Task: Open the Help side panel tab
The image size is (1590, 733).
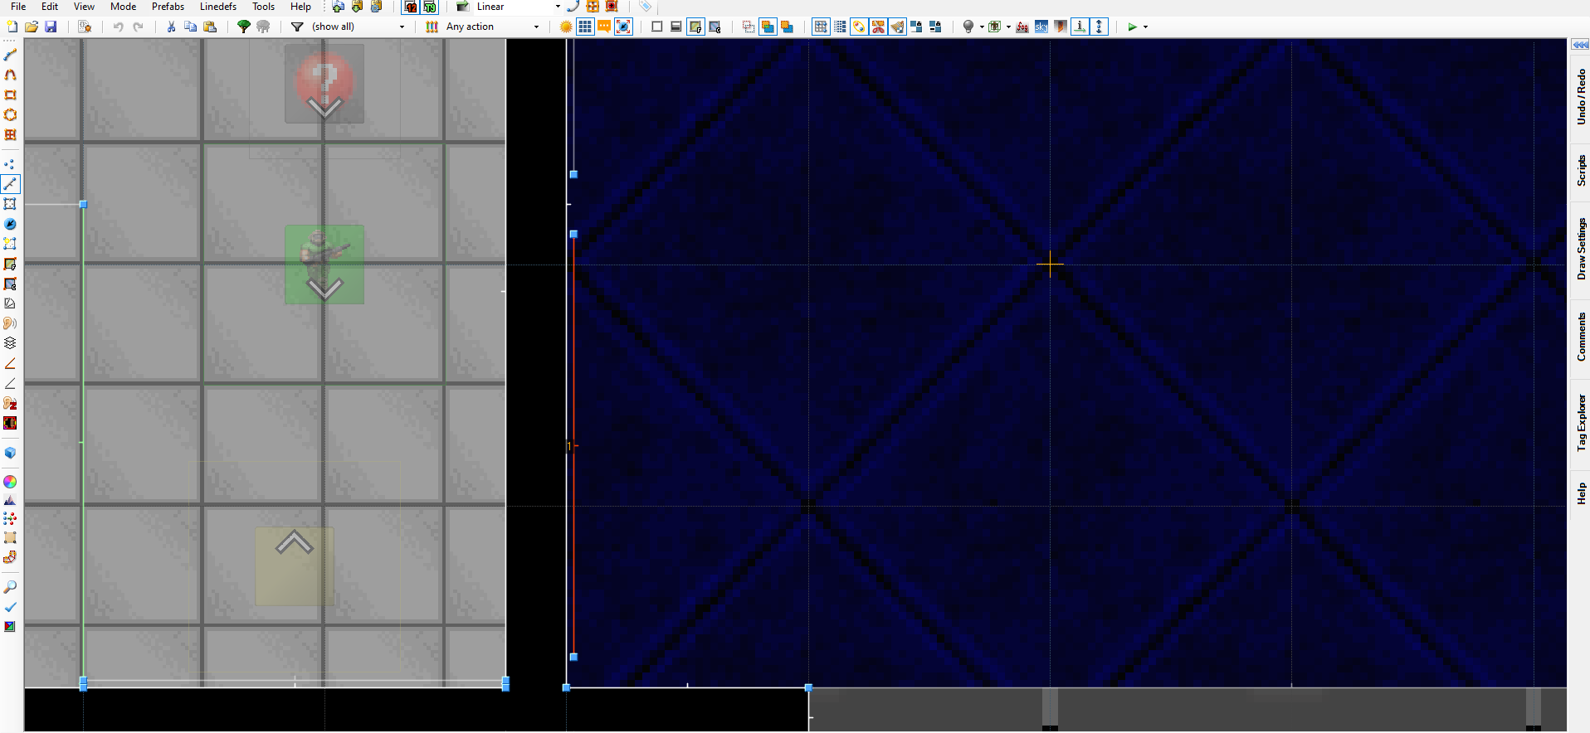Action: pyautogui.click(x=1580, y=493)
